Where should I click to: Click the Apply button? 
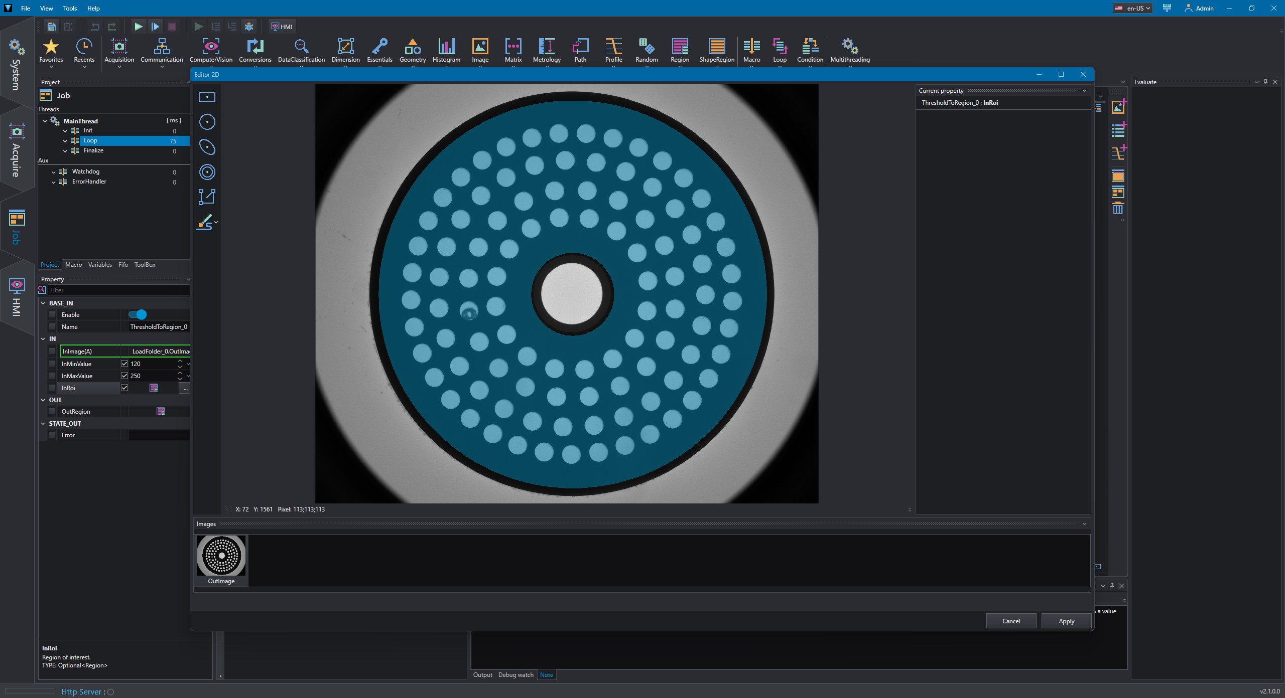click(x=1066, y=621)
